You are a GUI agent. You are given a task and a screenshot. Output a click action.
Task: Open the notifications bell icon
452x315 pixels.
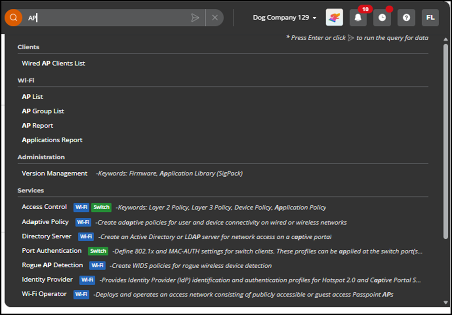358,18
